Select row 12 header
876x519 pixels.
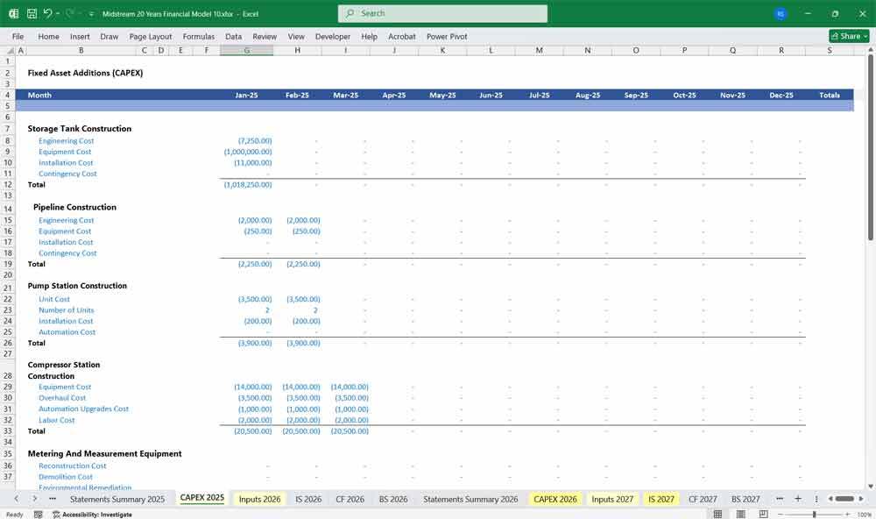tap(8, 185)
